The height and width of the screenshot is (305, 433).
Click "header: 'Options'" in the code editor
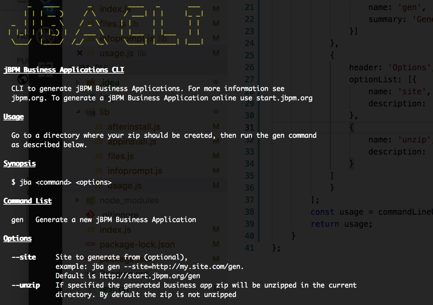390,68
